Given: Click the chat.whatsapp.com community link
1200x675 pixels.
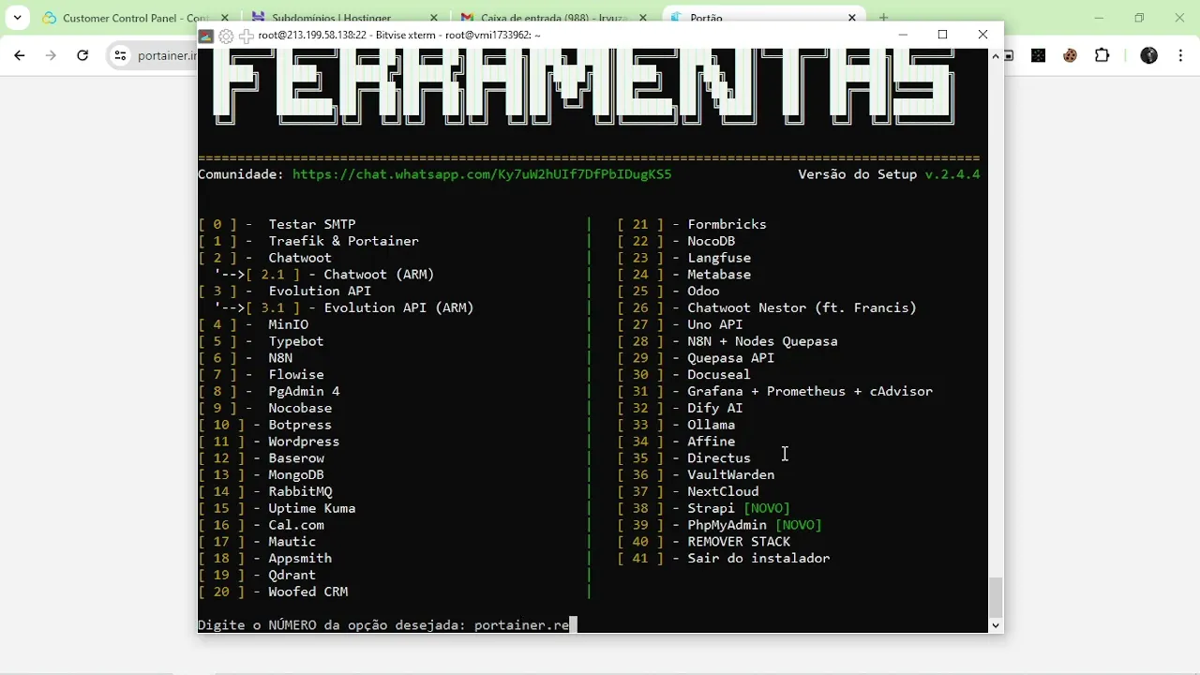Looking at the screenshot, I should 482,174.
